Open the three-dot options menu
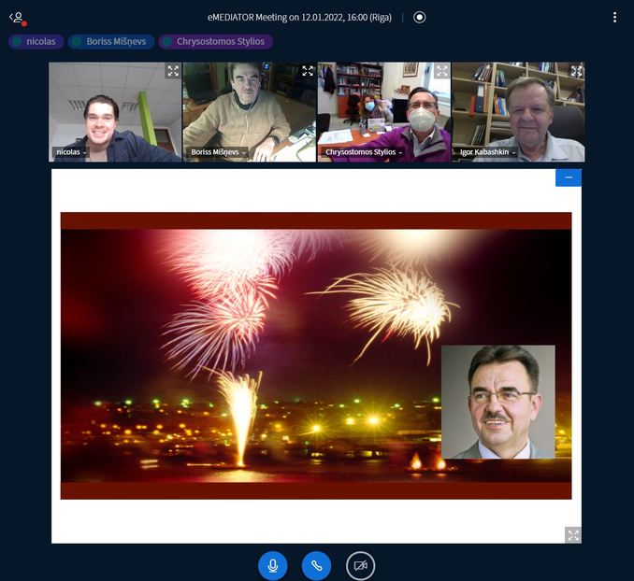This screenshot has height=581, width=634. click(x=614, y=17)
